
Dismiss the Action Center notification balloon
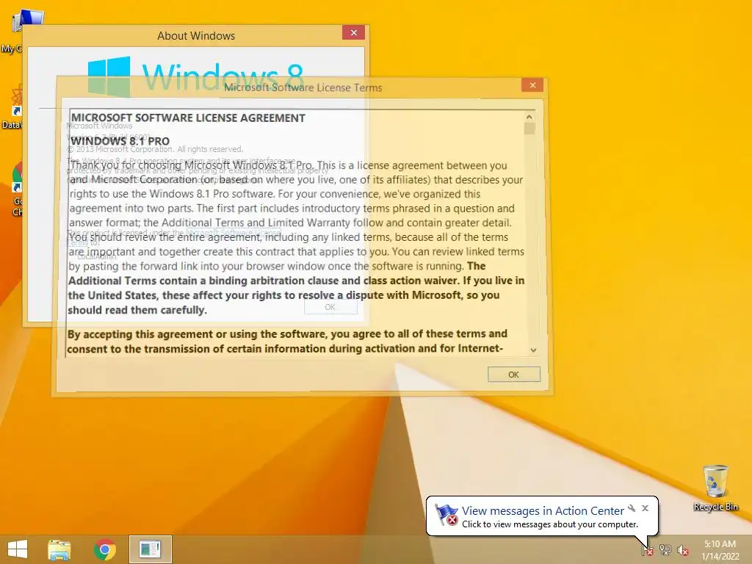click(645, 508)
